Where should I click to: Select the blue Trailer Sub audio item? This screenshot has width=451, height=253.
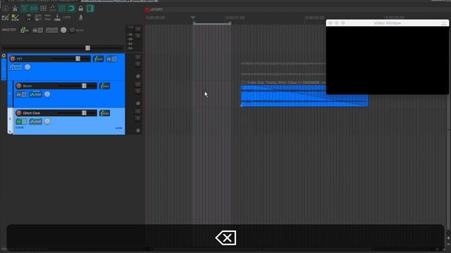[x=304, y=96]
